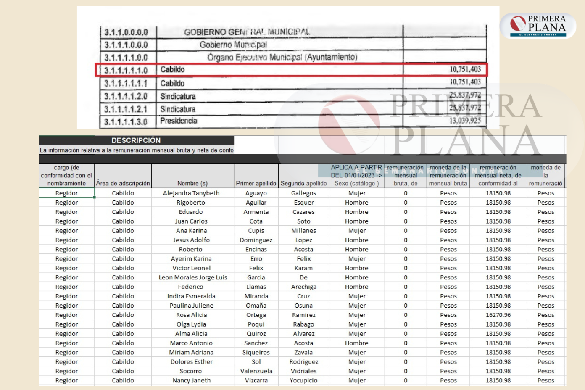Click the DESCRIPCIÓN title bar
The height and width of the screenshot is (390, 585).
click(x=136, y=140)
